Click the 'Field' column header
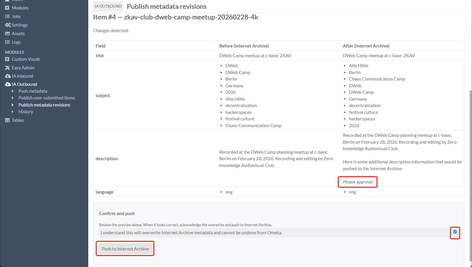The image size is (472, 267). point(100,46)
